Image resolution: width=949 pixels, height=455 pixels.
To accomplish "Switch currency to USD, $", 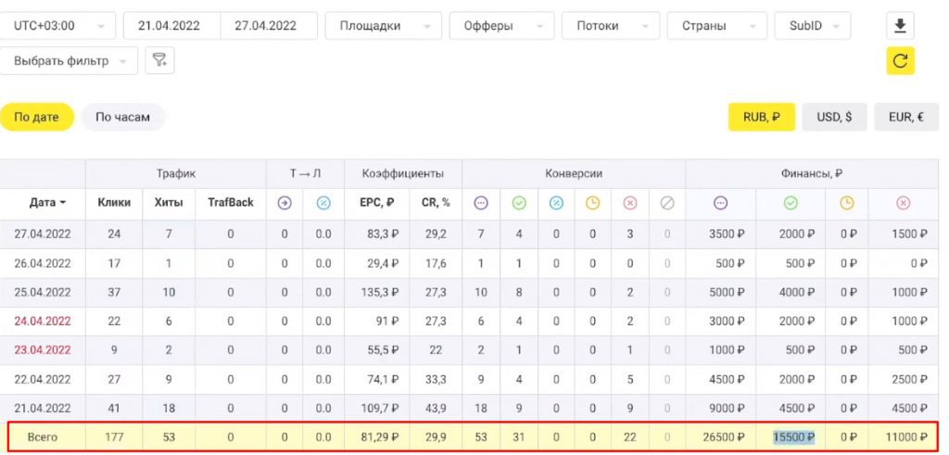I will coord(834,118).
